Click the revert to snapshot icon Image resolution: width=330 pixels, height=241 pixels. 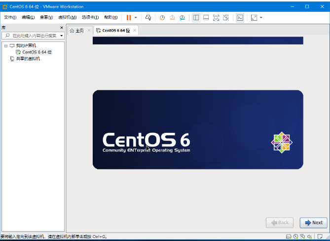(172, 17)
